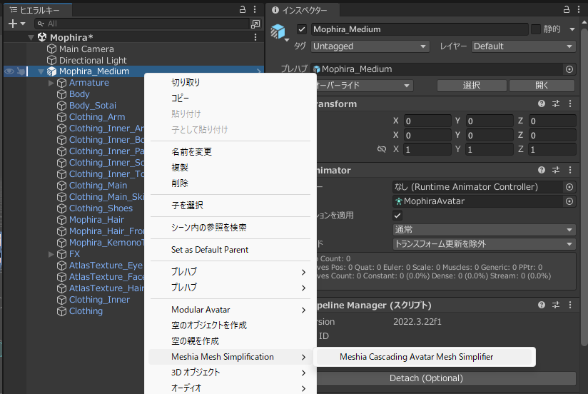Viewport: 588px width, 394px height.
Task: Choose 複製 (Duplicate) from context menu
Action: 230,168
